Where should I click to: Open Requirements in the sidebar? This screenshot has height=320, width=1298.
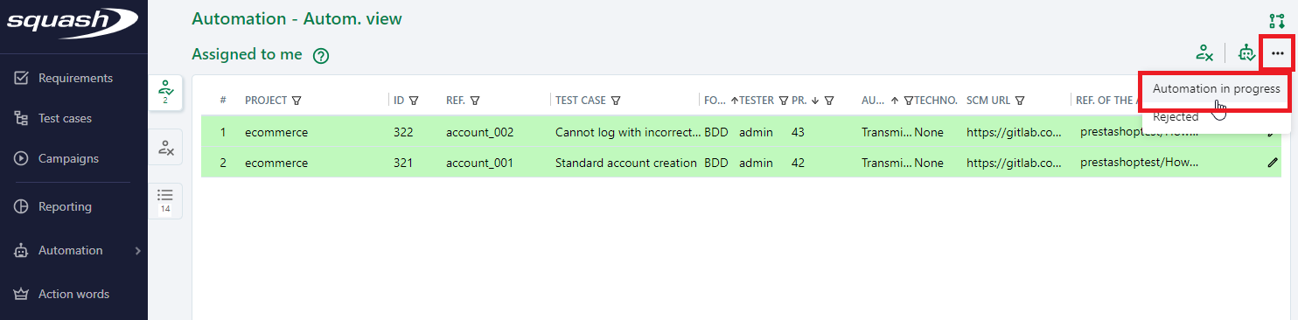[x=75, y=78]
